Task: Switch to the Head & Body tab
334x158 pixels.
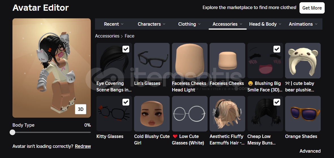Action: point(265,24)
